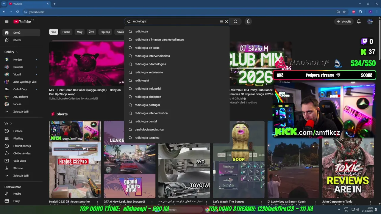This screenshot has height=214, width=381.
Task: Open Stažené downloads
Action: [21, 168]
